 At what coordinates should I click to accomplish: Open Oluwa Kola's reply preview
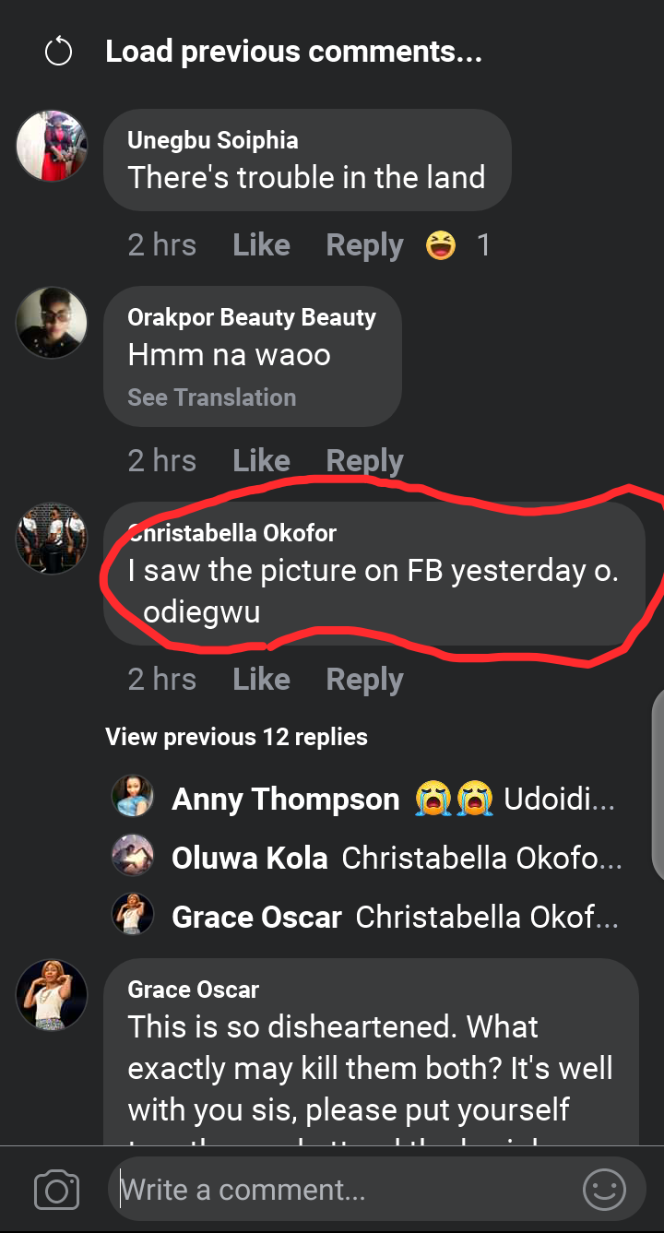pos(397,859)
